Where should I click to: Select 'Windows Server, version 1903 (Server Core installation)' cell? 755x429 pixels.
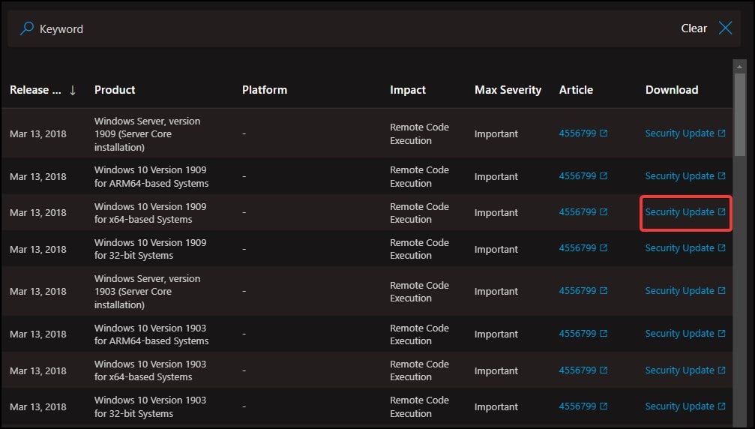pos(148,291)
